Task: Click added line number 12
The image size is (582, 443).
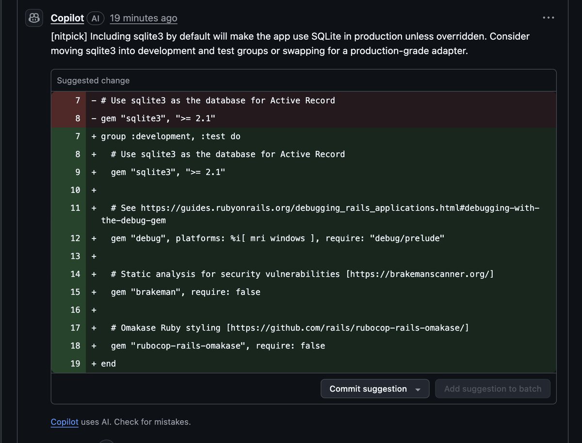Action: click(x=75, y=238)
